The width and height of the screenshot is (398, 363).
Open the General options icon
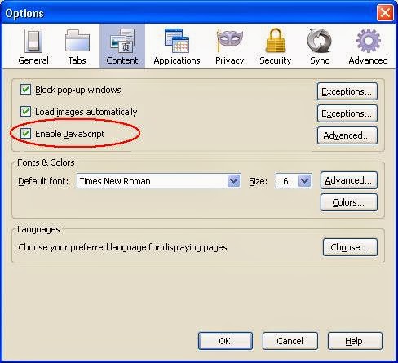[33, 41]
